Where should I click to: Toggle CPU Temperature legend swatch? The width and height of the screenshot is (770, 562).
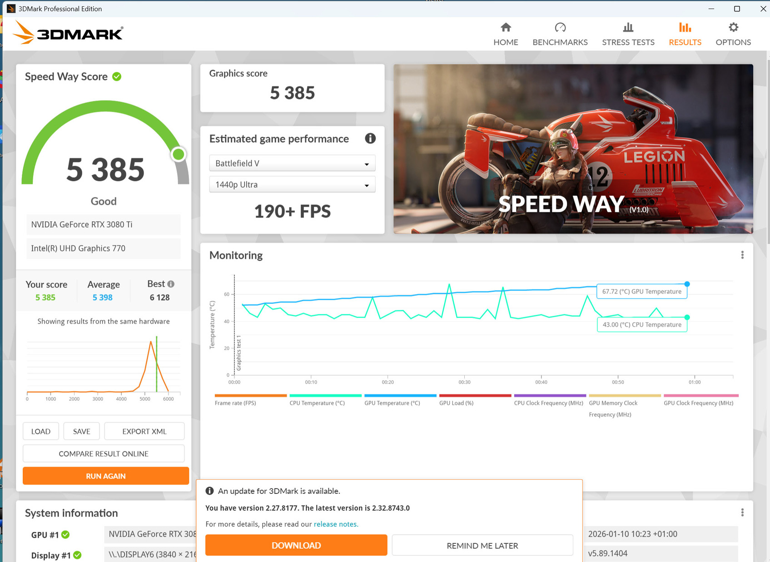click(326, 395)
